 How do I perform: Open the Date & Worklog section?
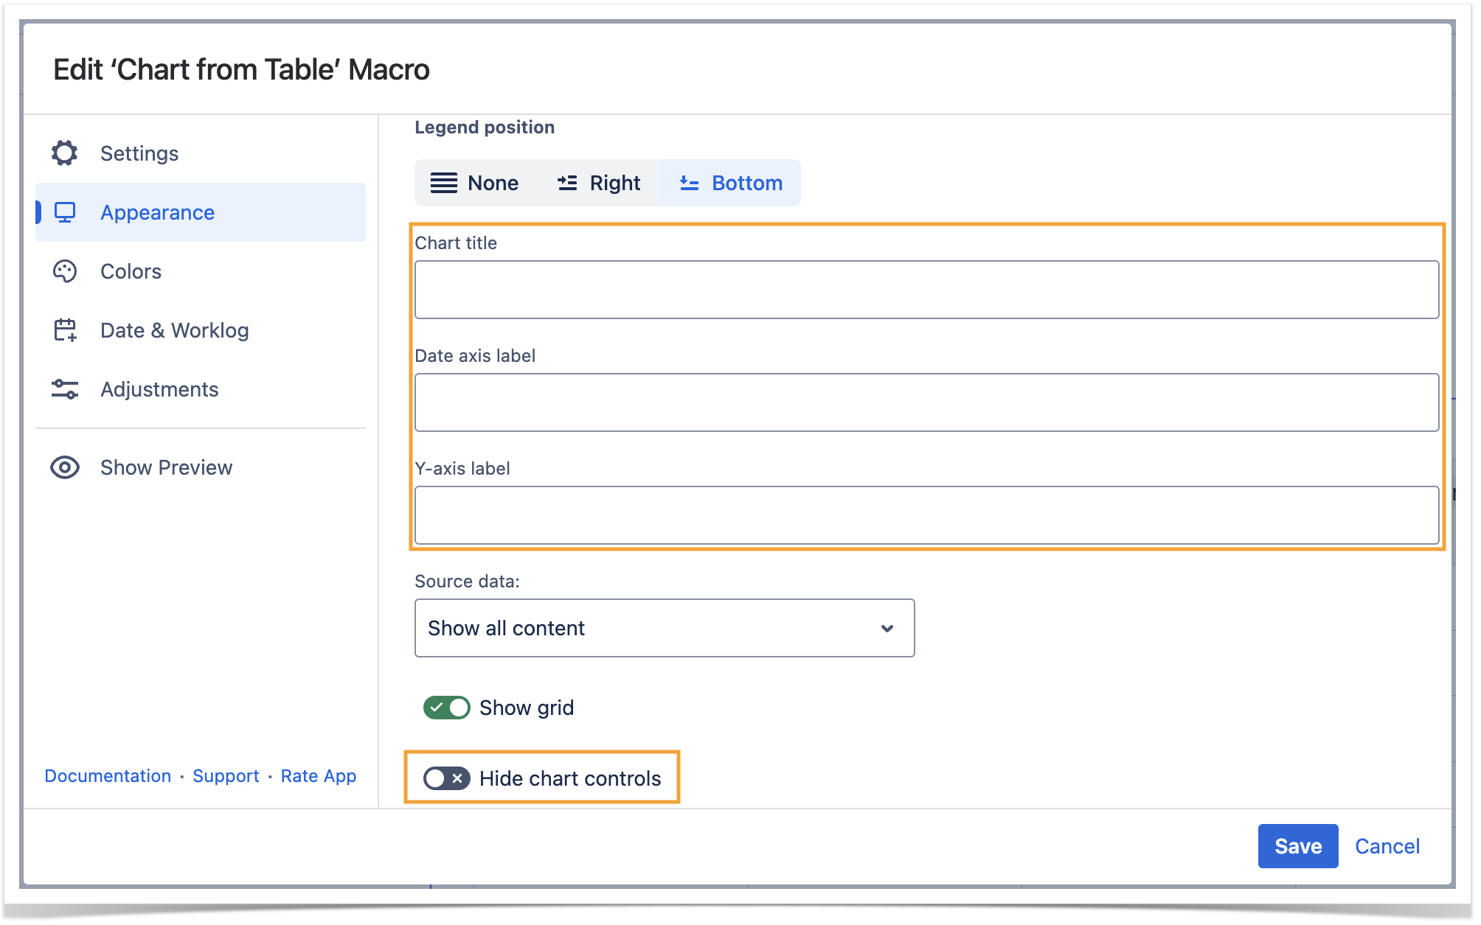pos(174,330)
